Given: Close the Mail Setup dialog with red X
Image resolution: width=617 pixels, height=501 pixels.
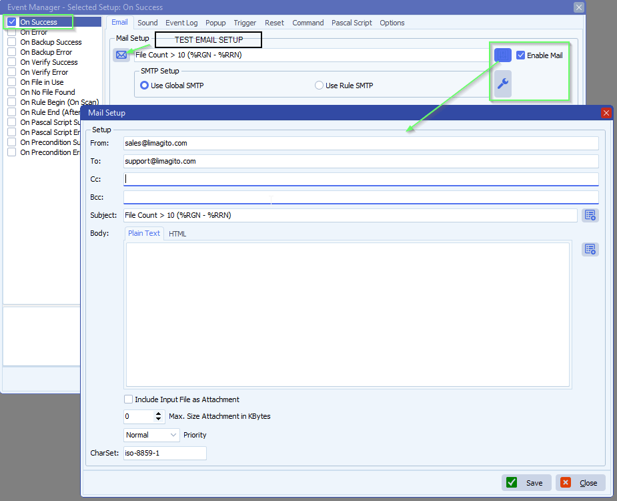Looking at the screenshot, I should (606, 113).
